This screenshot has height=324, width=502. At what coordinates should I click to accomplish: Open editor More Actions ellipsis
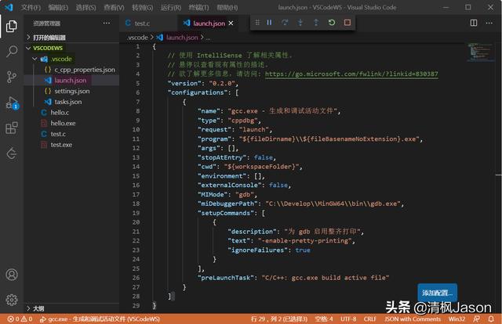(489, 23)
